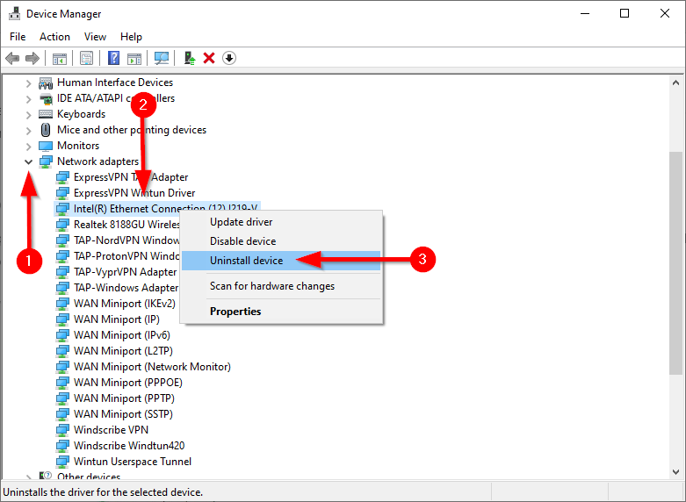The width and height of the screenshot is (686, 502).
Task: Select the Windscribe VPN adapter
Action: [x=111, y=430]
